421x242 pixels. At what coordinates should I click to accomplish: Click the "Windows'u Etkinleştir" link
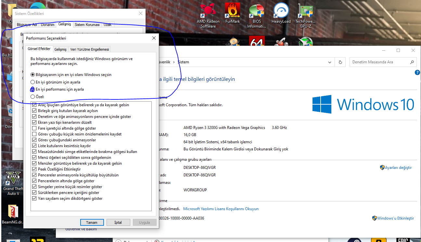coord(396,218)
